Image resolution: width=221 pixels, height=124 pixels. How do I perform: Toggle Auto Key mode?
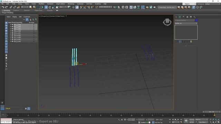[x=192, y=120]
